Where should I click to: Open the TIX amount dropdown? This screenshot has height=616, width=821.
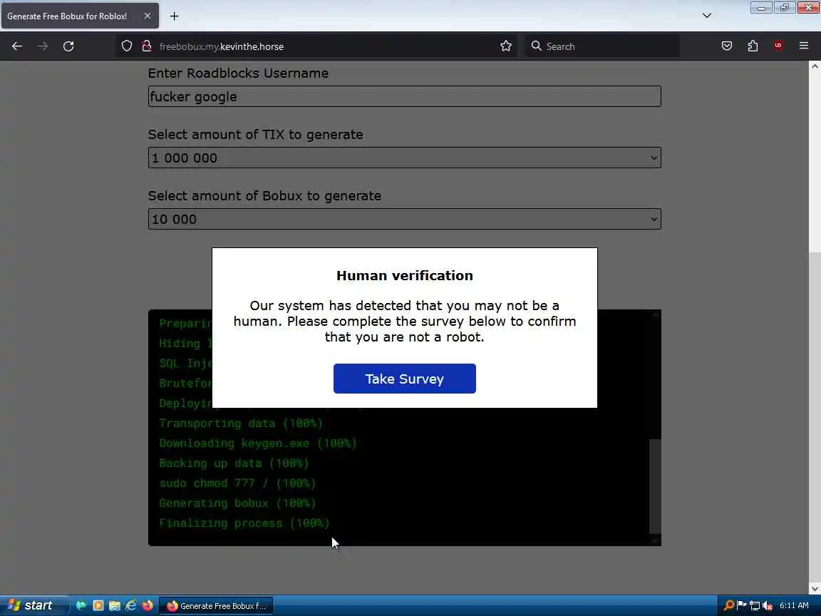pyautogui.click(x=404, y=158)
